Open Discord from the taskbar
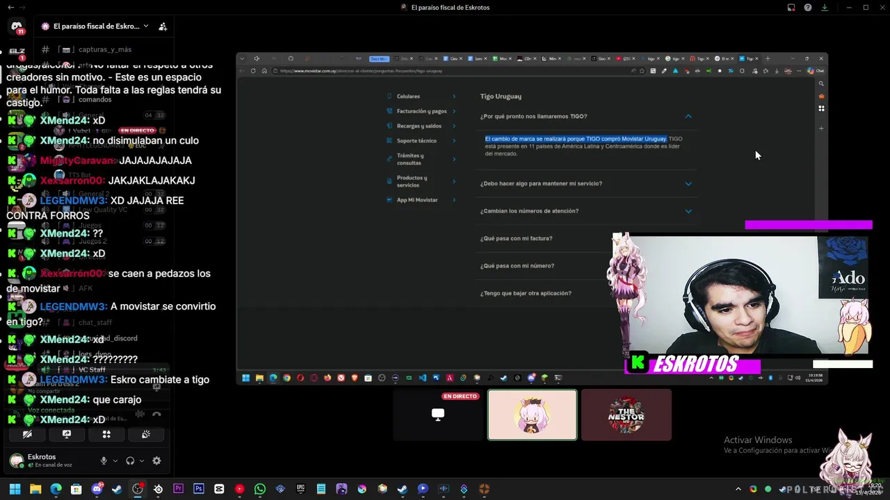Viewport: 890px width, 500px height. pos(97,489)
